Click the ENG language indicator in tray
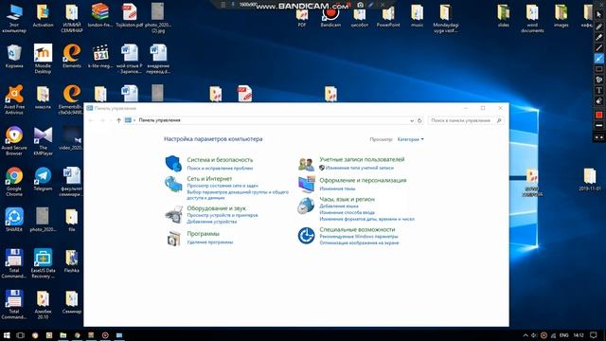 point(563,335)
